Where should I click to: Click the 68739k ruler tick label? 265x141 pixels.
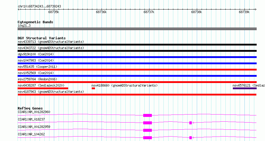pyautogui.click(x=244, y=12)
